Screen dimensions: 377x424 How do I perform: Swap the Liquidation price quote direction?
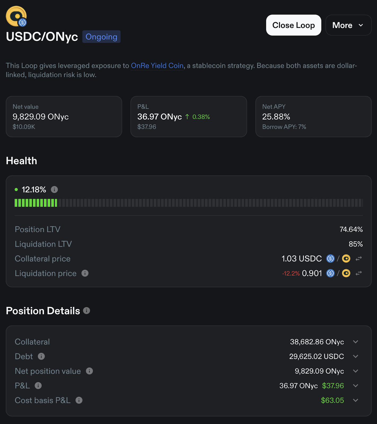359,273
